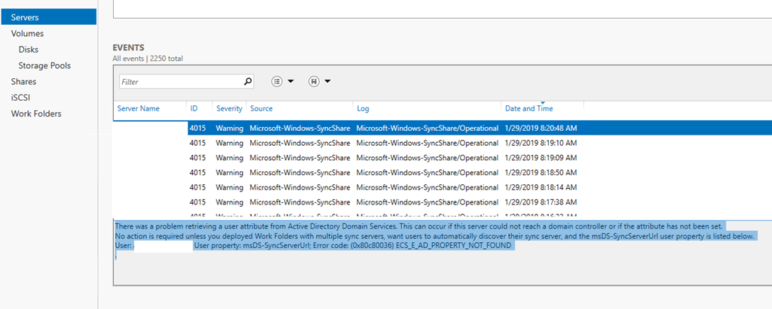772x309 pixels.
Task: Select Storage Pools under Volumes
Action: point(44,65)
